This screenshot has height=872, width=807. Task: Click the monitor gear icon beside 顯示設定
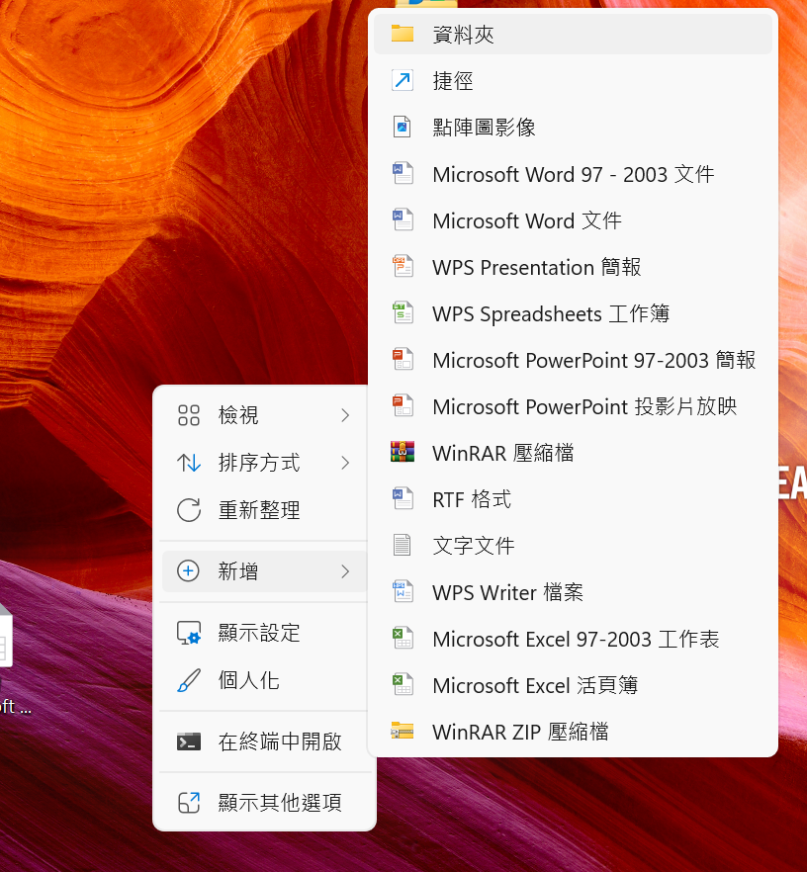(189, 633)
